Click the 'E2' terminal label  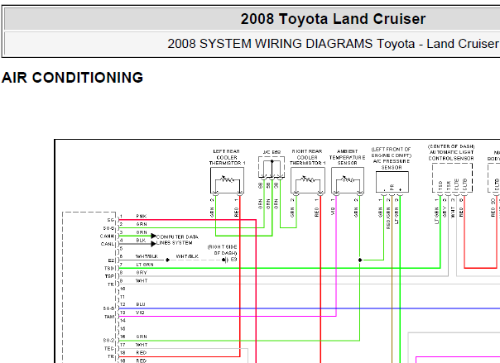coord(111,260)
